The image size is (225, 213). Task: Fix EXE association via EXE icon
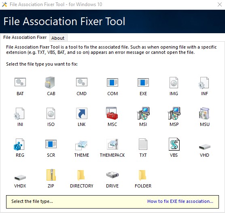coord(143,83)
